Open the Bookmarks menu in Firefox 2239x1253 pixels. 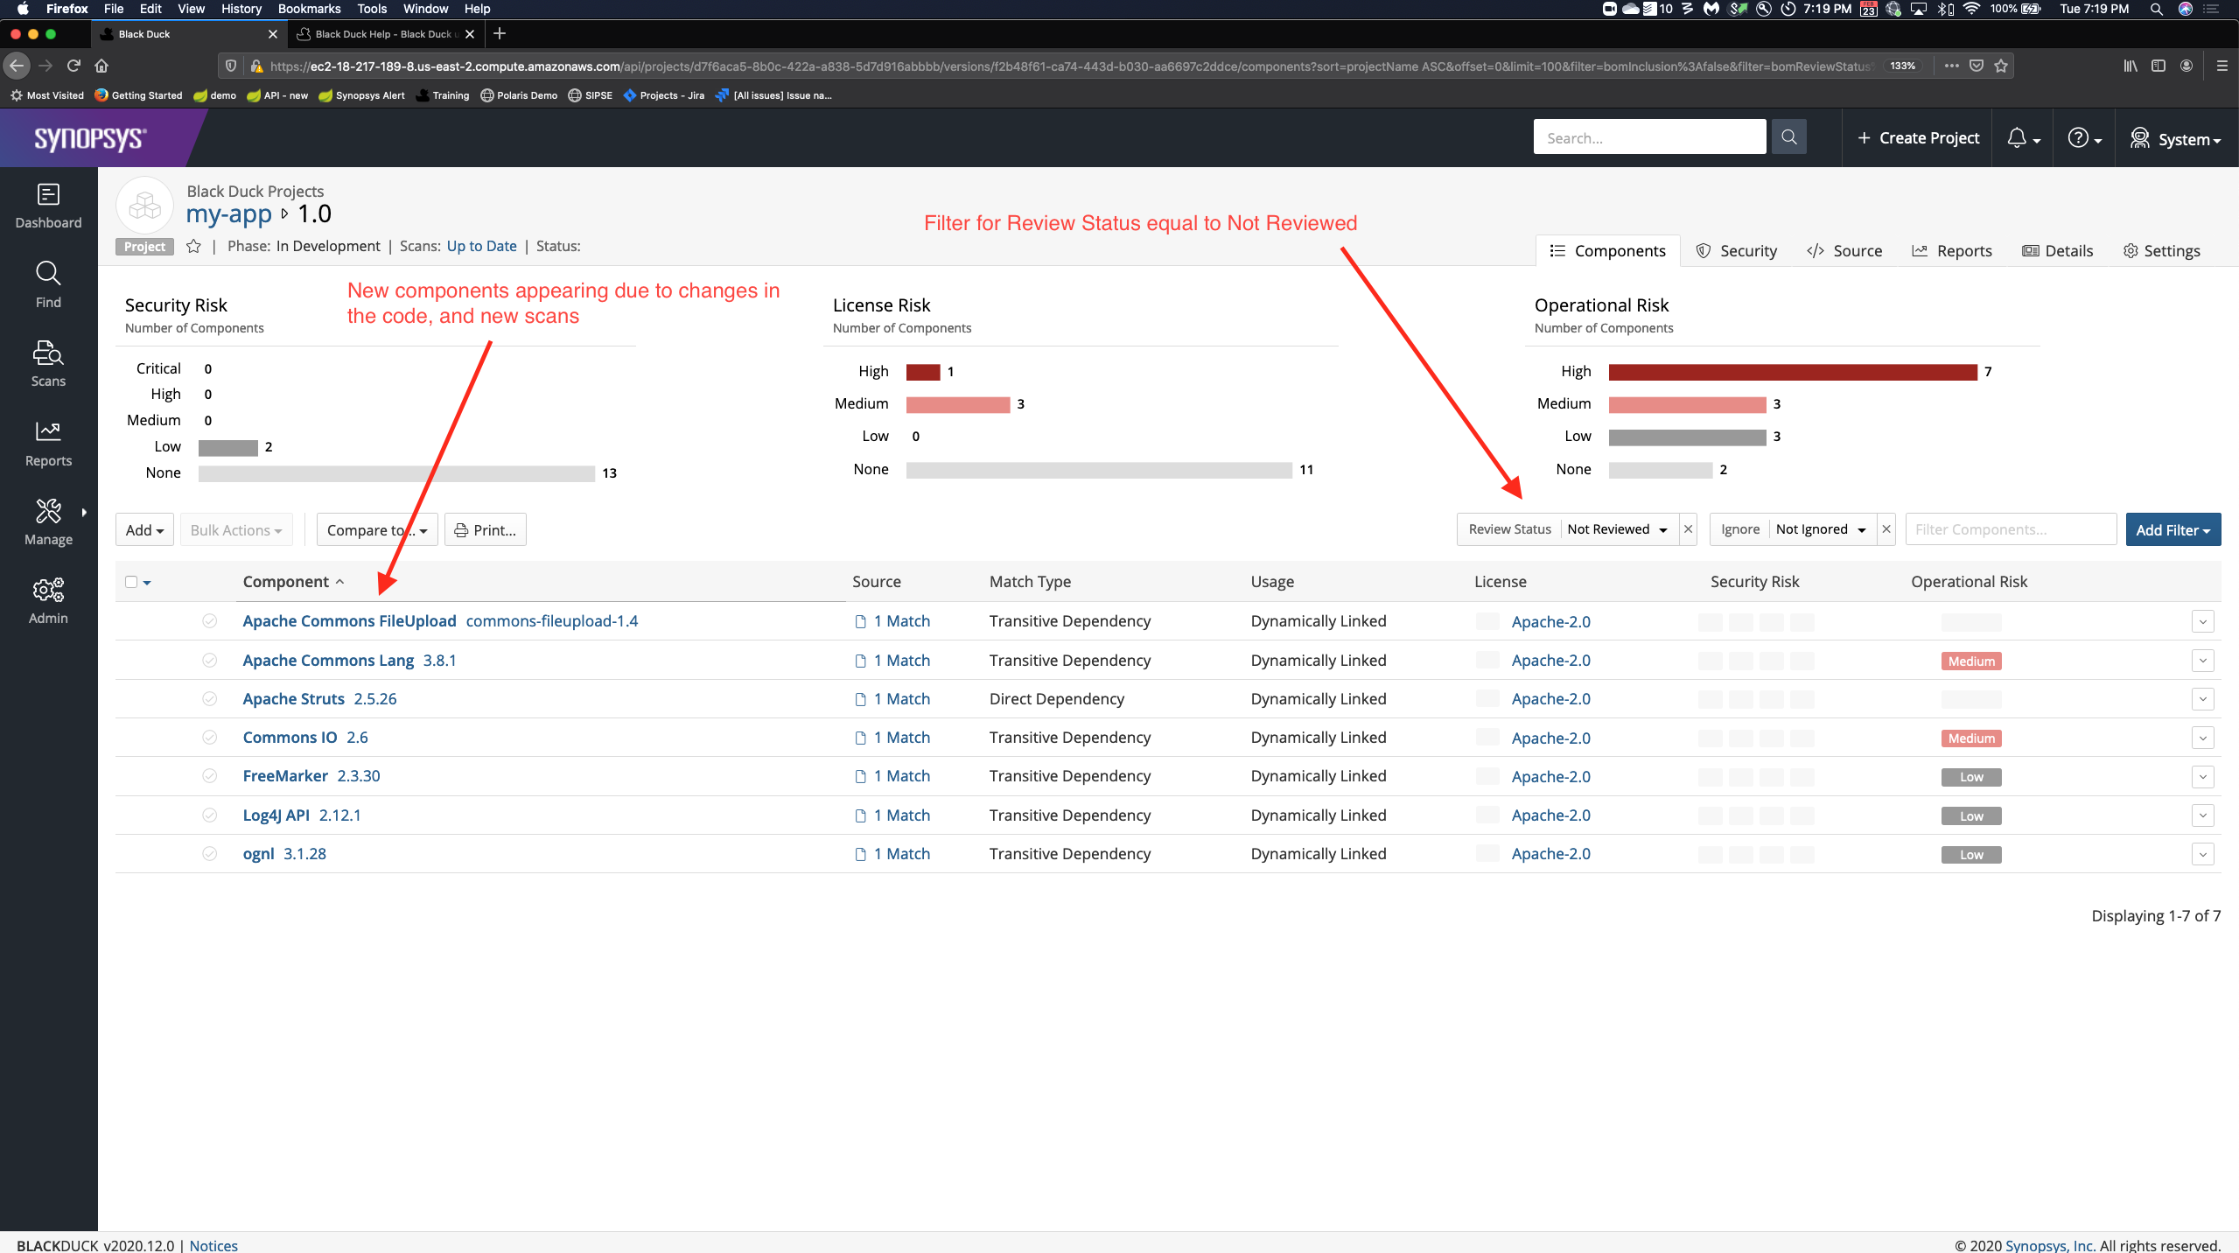pos(309,9)
